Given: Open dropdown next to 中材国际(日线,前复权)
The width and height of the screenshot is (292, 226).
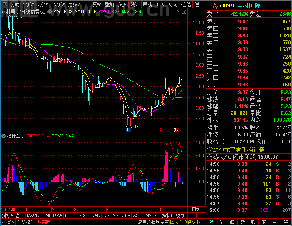Looking at the screenshot, I should click(50, 12).
